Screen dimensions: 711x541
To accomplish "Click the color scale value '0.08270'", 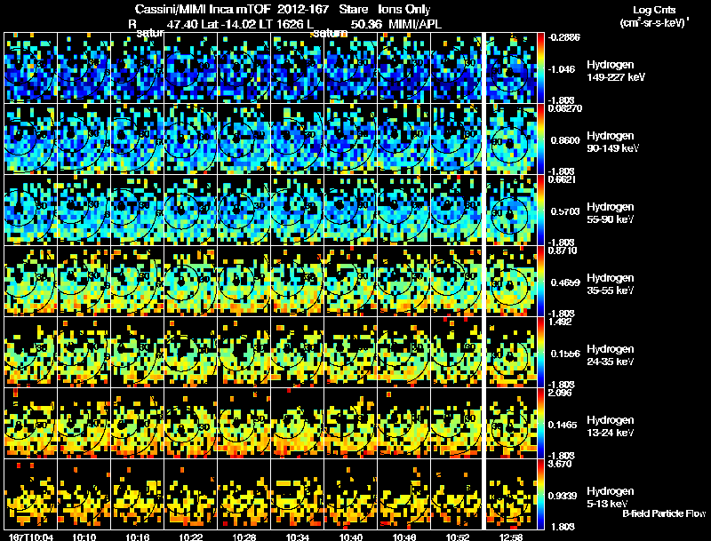I will [x=565, y=108].
